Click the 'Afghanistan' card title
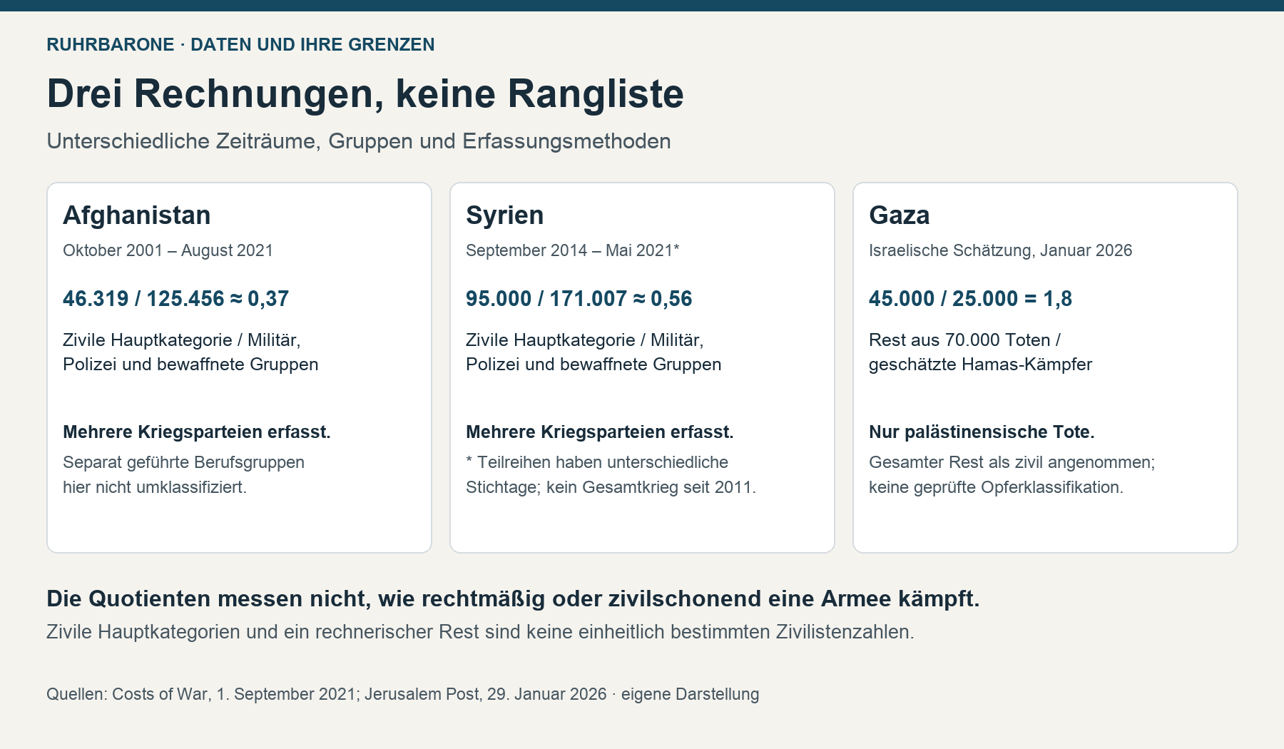Screen dimensions: 1284x749 137,215
